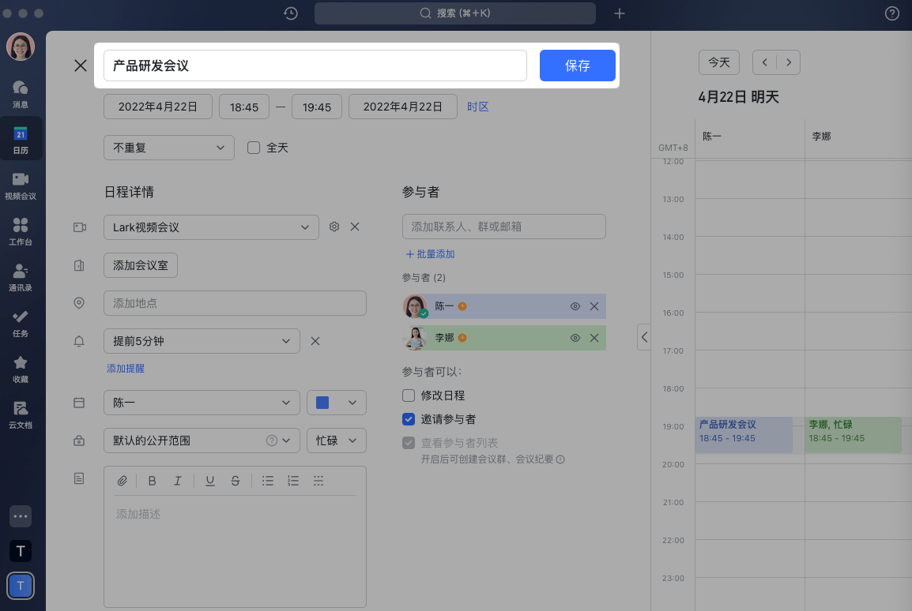
Task: Open the help question mark icon
Action: [x=891, y=13]
